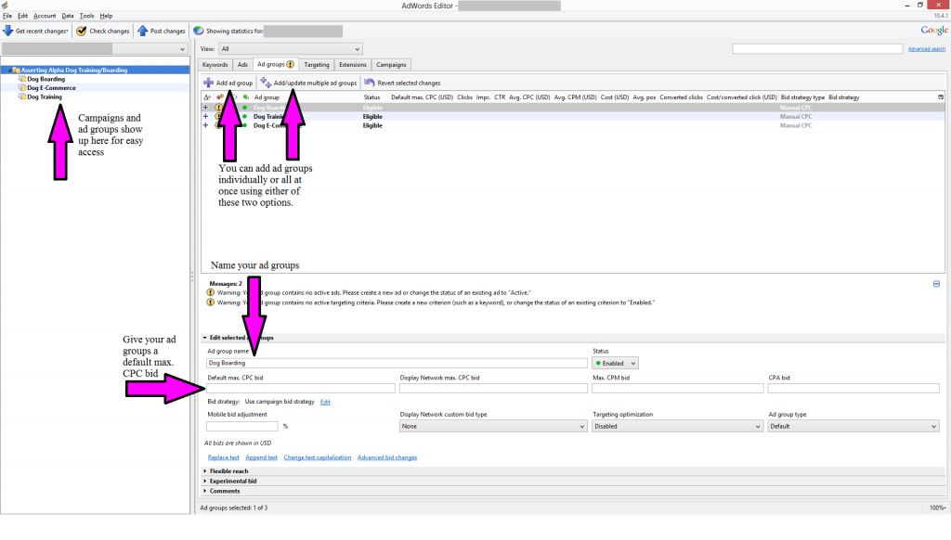The width and height of the screenshot is (951, 540).
Task: Click the Ad group name input field
Action: pyautogui.click(x=397, y=363)
